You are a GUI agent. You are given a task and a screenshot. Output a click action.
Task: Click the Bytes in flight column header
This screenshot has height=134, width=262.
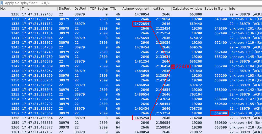[x=215, y=9]
